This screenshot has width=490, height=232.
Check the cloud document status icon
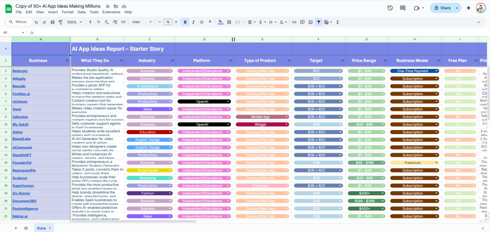click(x=124, y=6)
